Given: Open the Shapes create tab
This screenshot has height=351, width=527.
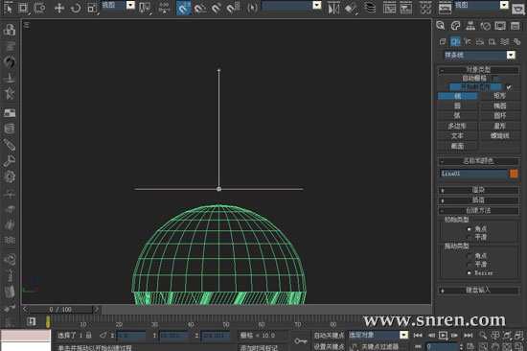Looking at the screenshot, I should pos(455,42).
